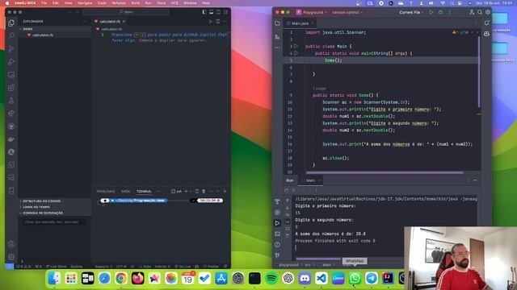This screenshot has height=290, width=517.
Task: Open IntelliJ notifications bell
Action: tap(486, 23)
